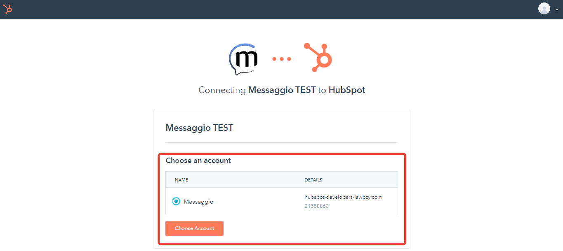The image size is (563, 251).
Task: Click bold HubSpot text in connecting title
Action: coord(347,90)
